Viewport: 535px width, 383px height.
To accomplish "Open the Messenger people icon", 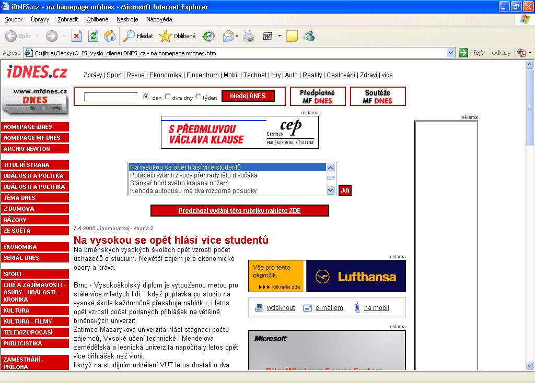I will [309, 36].
